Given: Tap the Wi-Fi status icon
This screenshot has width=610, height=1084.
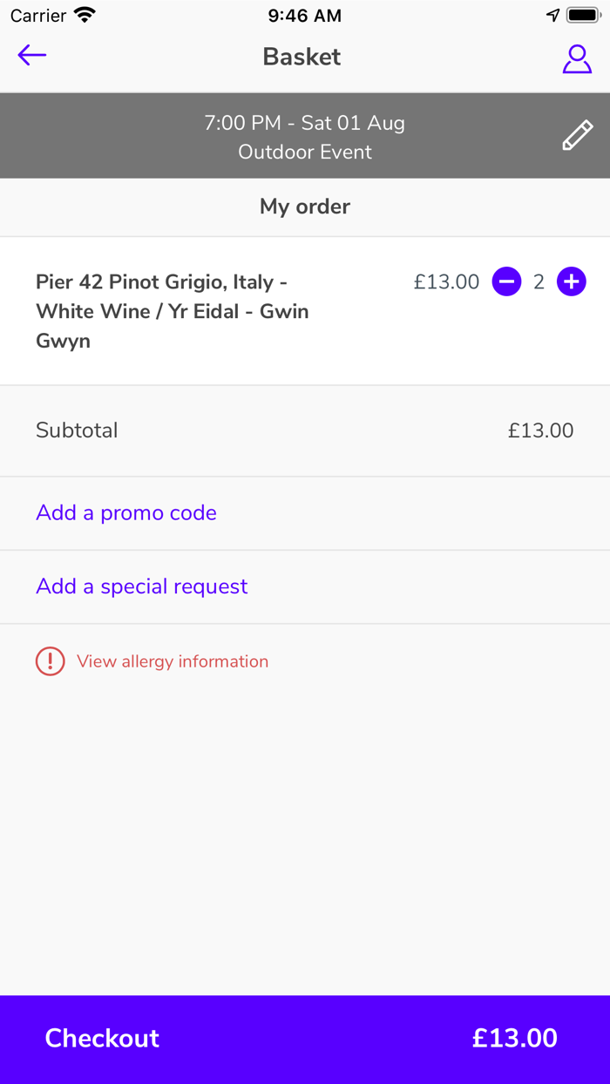Looking at the screenshot, I should point(85,16).
